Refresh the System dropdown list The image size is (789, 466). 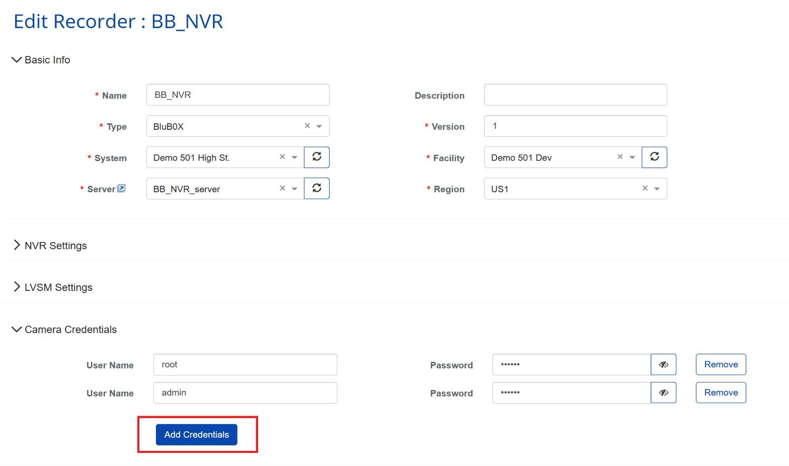tap(317, 157)
